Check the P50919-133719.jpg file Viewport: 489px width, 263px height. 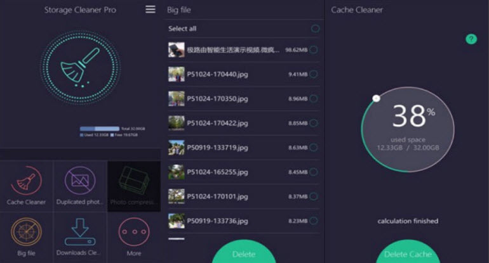[x=314, y=148]
